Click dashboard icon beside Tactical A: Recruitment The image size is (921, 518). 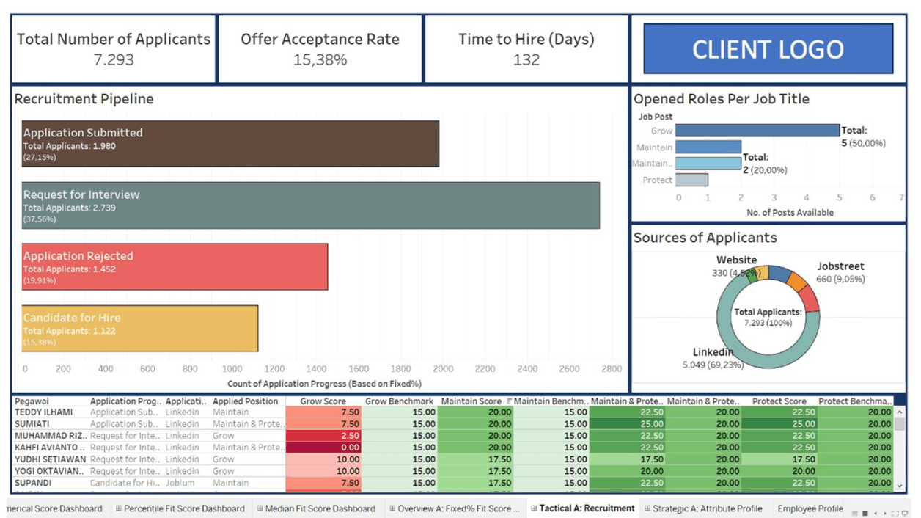(534, 508)
